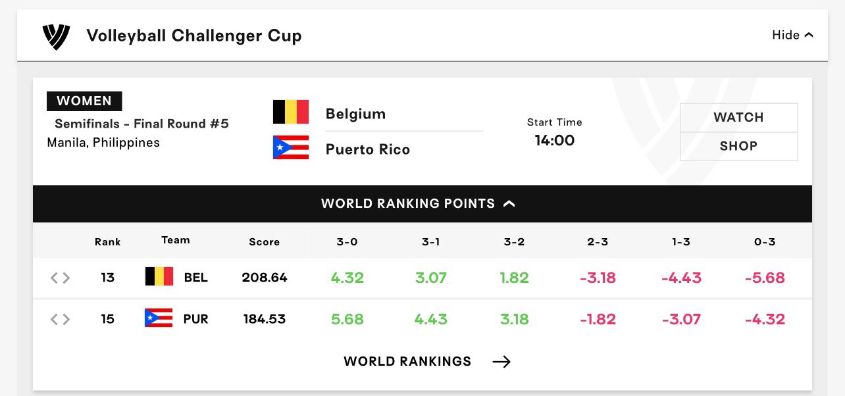Click the BEL flag in rankings table
Screen dimensions: 845x396
click(159, 277)
